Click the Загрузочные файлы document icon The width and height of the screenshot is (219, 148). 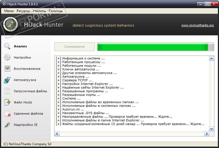(7, 91)
